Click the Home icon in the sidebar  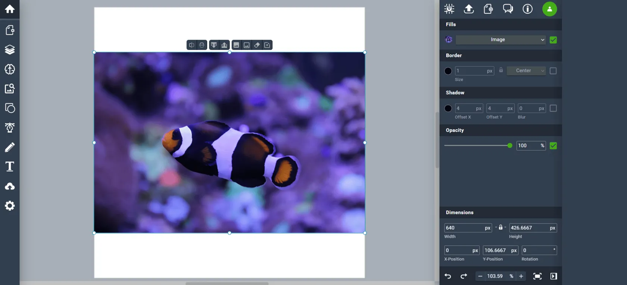10,9
